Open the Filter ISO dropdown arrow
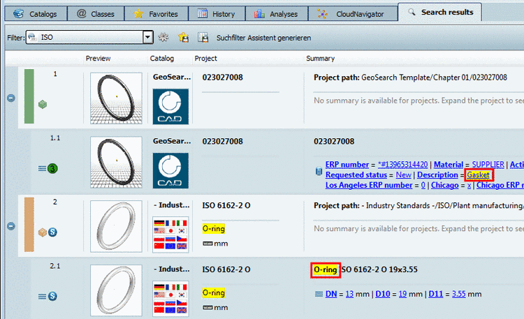The image size is (524, 319). [x=147, y=37]
